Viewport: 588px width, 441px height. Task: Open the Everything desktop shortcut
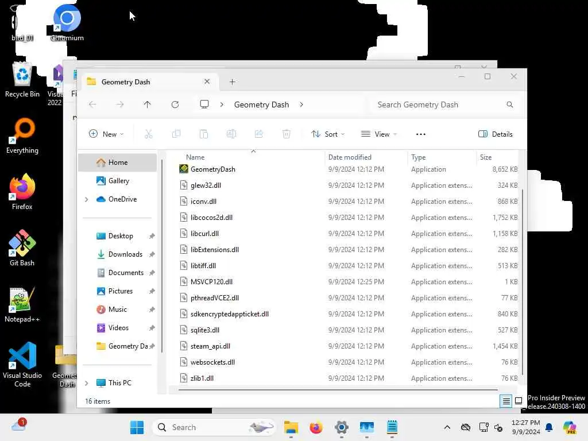point(22,136)
